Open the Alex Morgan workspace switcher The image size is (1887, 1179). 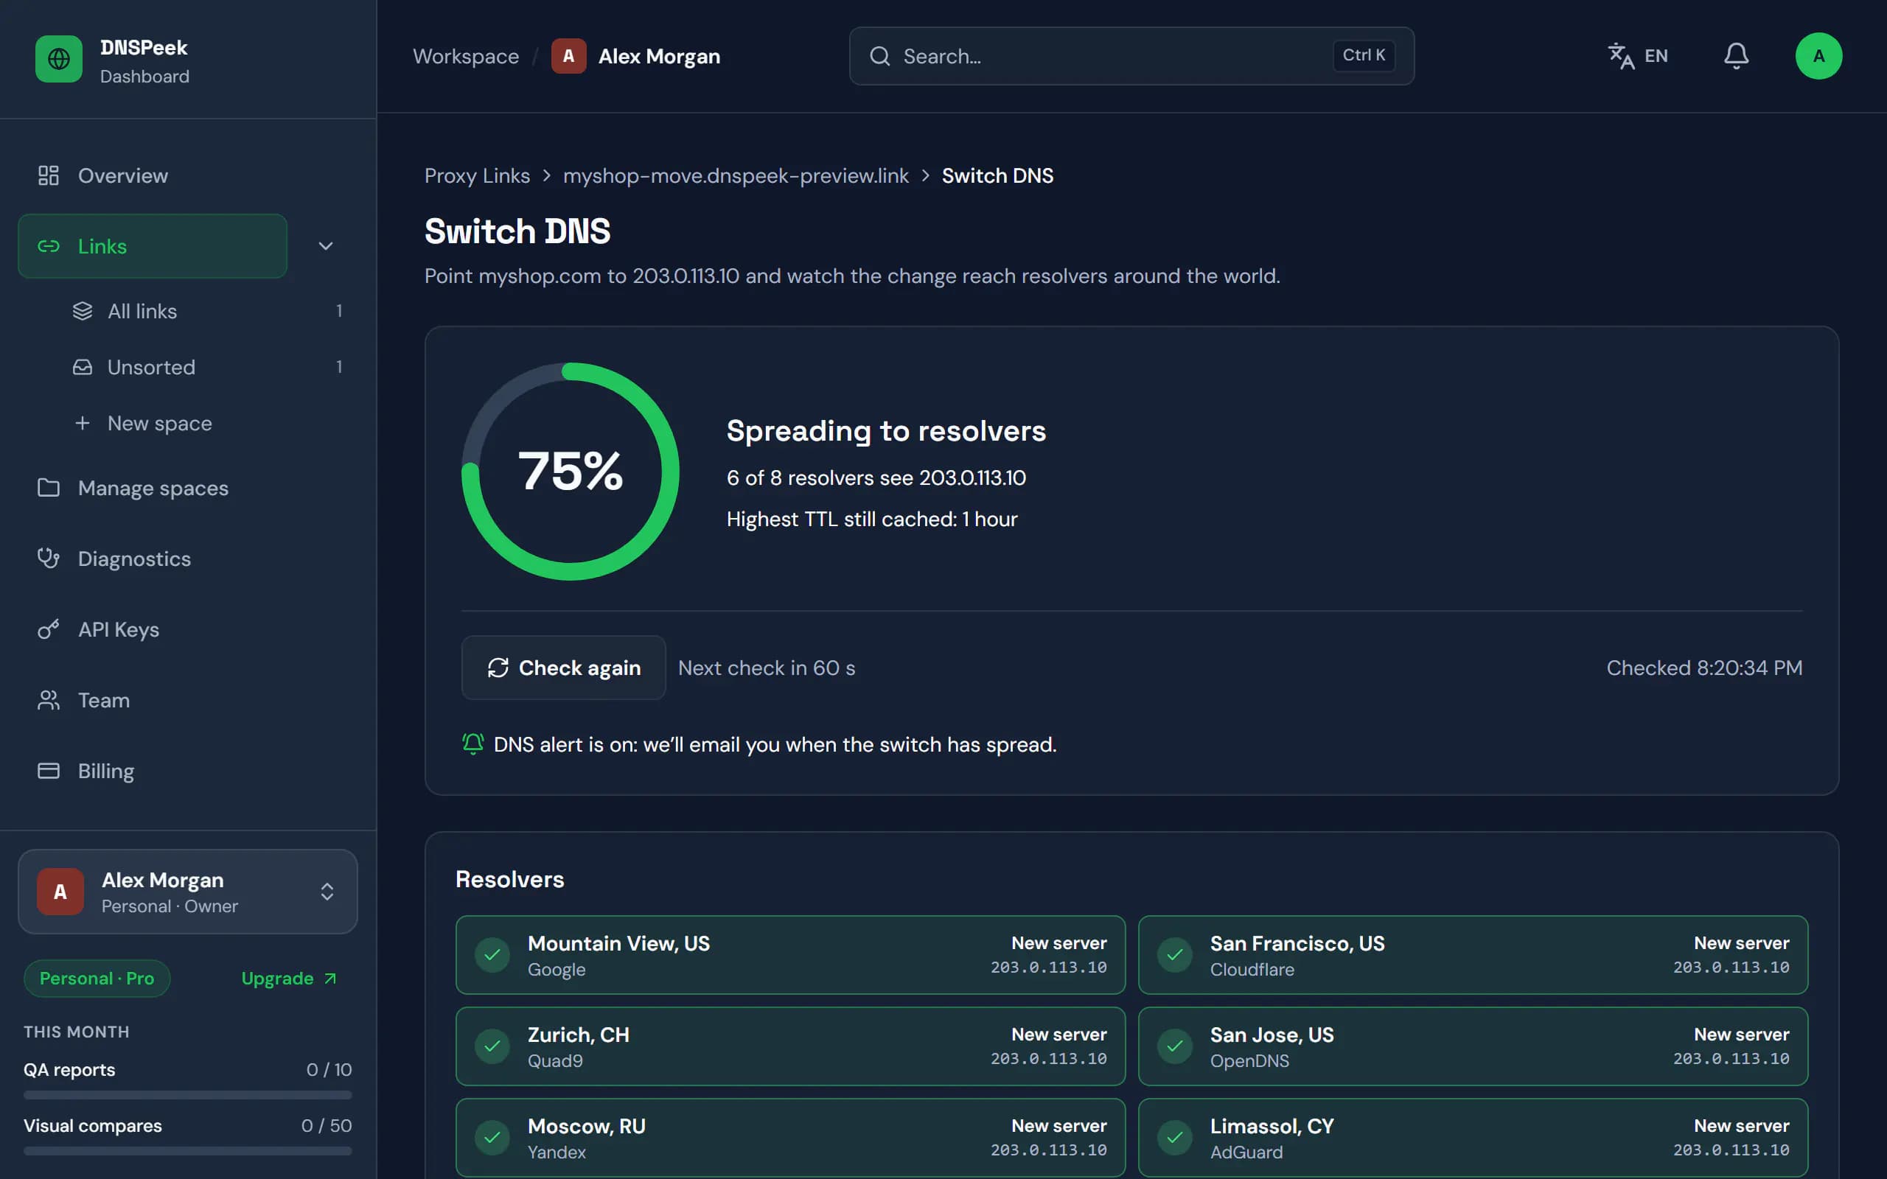click(188, 892)
